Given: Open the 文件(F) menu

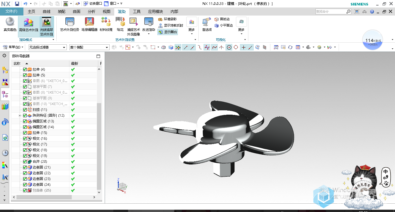Looking at the screenshot, I should pos(12,12).
